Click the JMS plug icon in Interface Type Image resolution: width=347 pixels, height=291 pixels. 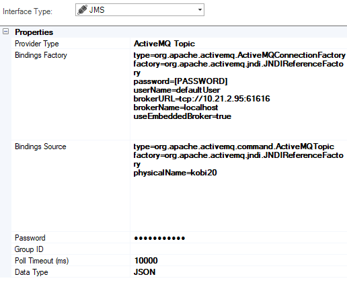pyautogui.click(x=82, y=10)
